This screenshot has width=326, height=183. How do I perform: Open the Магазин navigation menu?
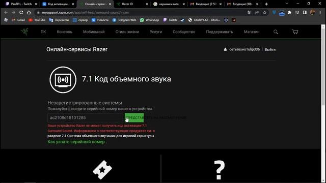point(252,32)
